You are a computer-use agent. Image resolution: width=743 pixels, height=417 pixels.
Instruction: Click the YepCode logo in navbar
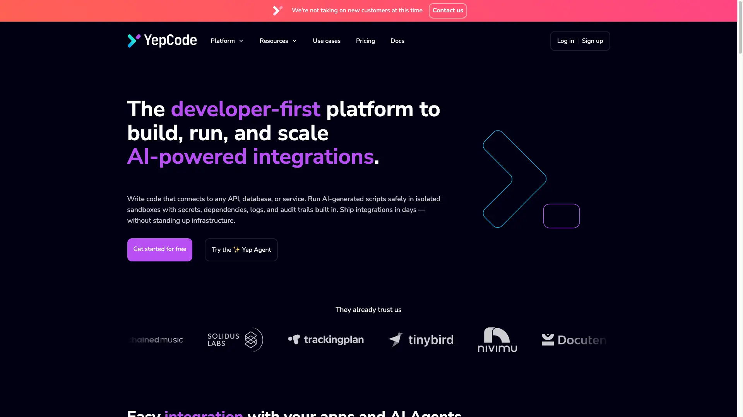[x=162, y=41]
